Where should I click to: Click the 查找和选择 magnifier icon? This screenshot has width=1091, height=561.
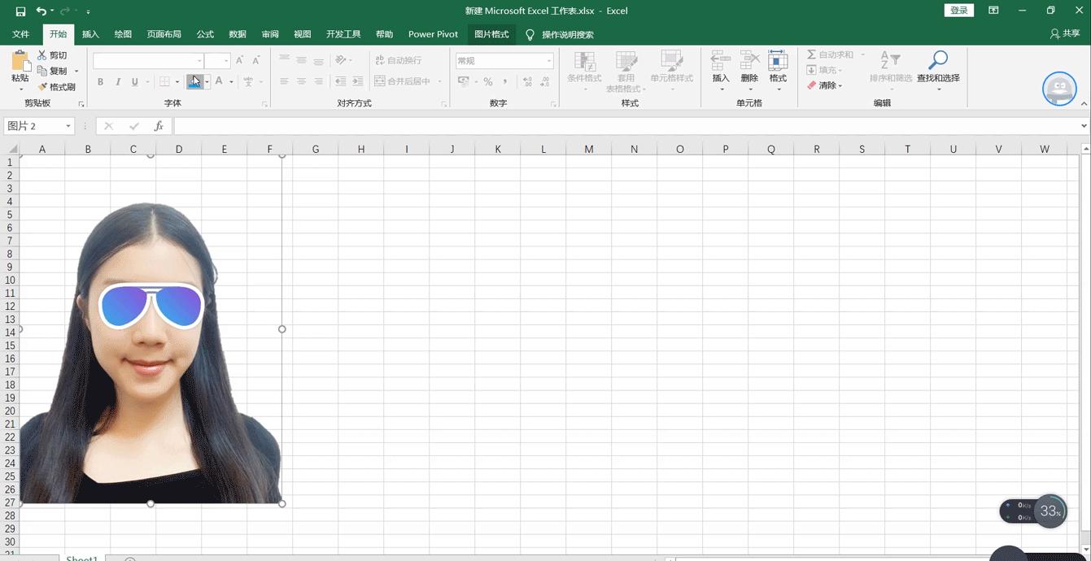click(937, 61)
